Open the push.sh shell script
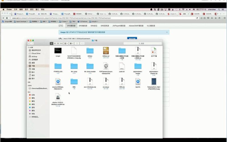This screenshot has width=227, height=142. (x=122, y=66)
